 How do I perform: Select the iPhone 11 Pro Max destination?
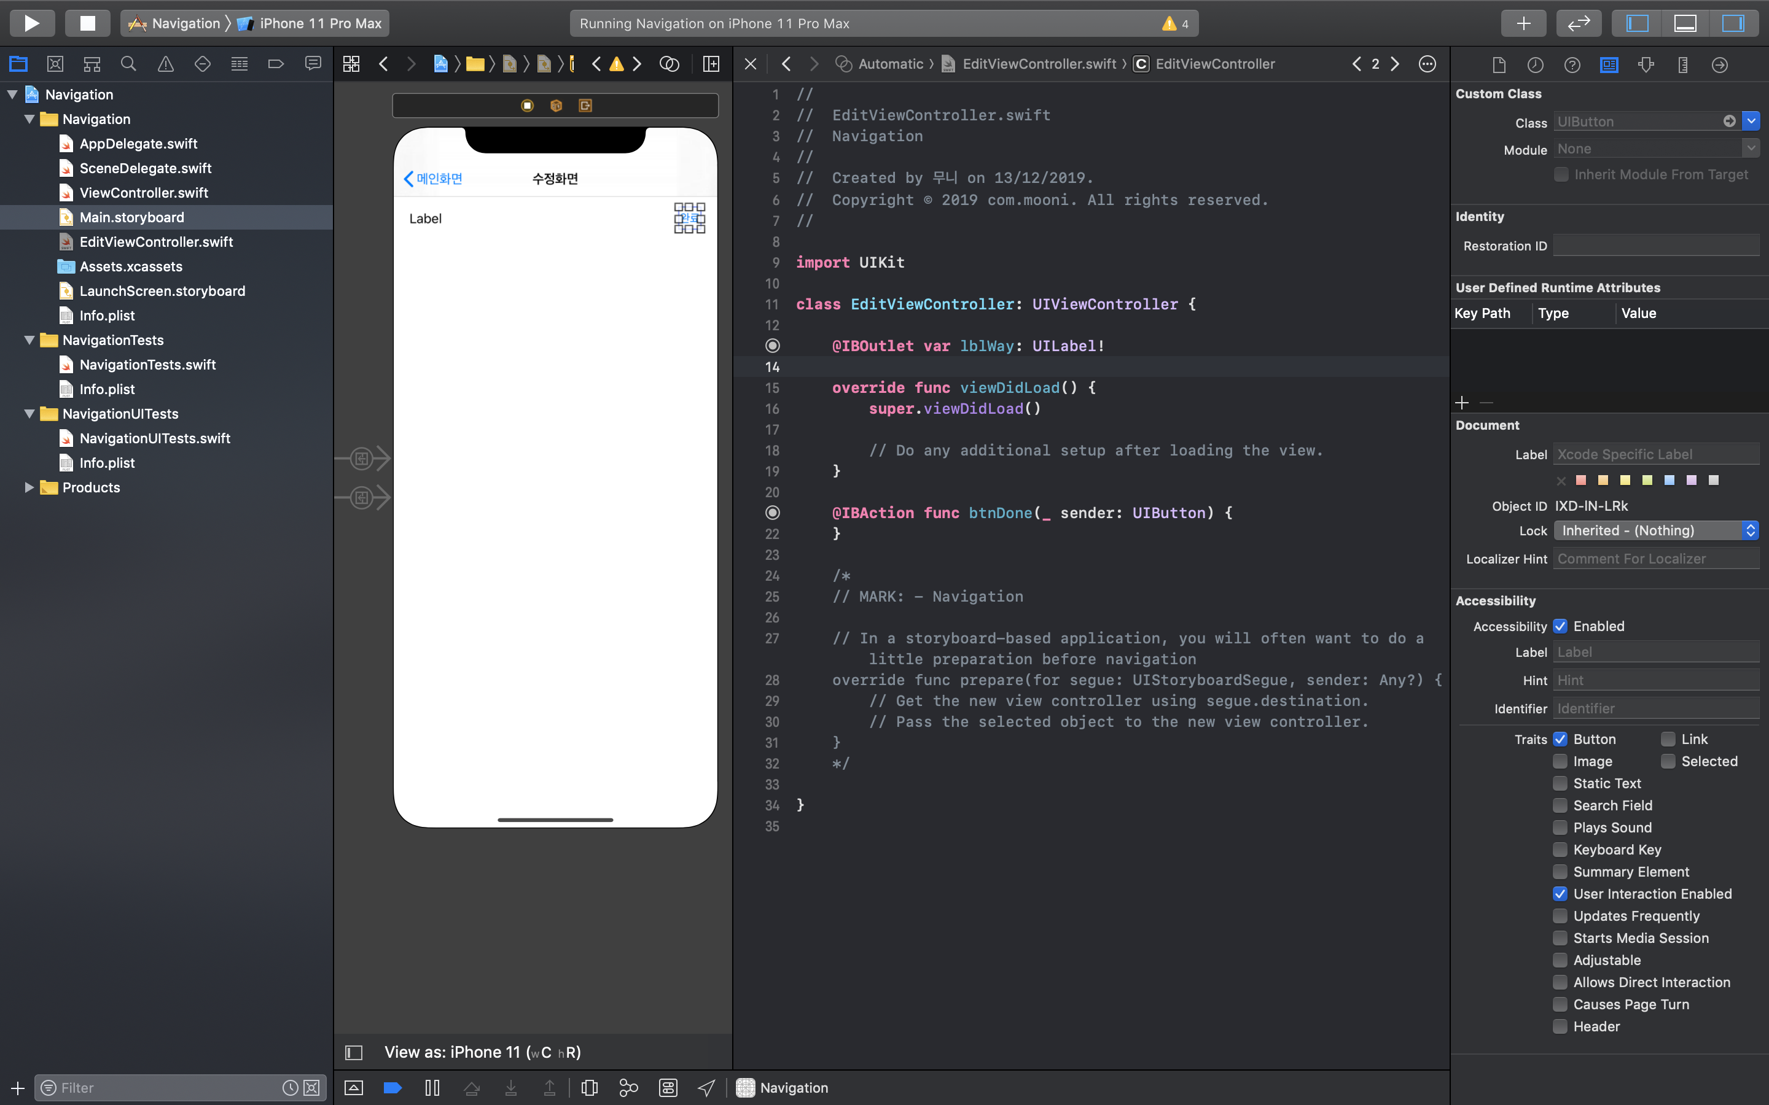click(319, 23)
